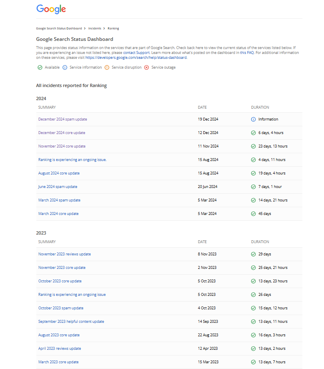Open the contact Support link

tap(136, 53)
